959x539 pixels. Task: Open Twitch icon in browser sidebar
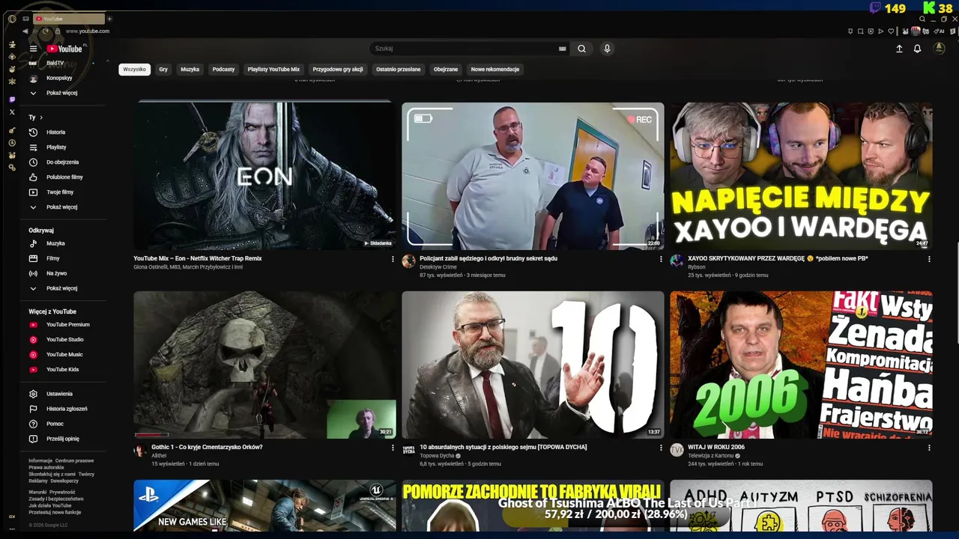click(12, 100)
